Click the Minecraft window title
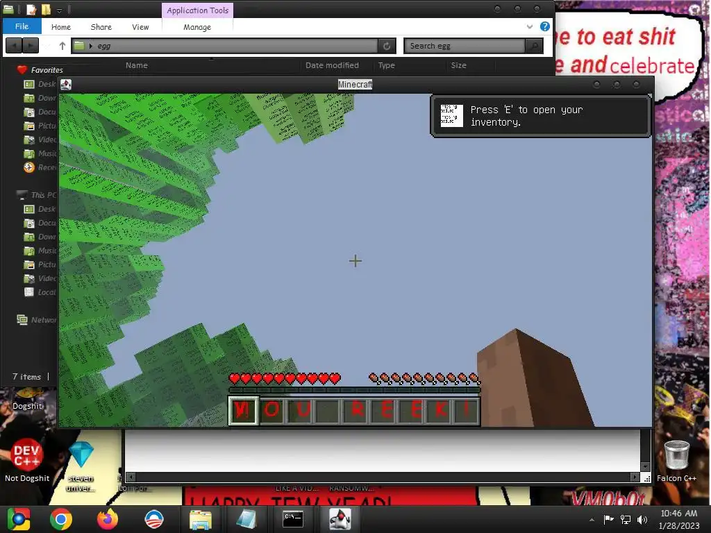 355,84
